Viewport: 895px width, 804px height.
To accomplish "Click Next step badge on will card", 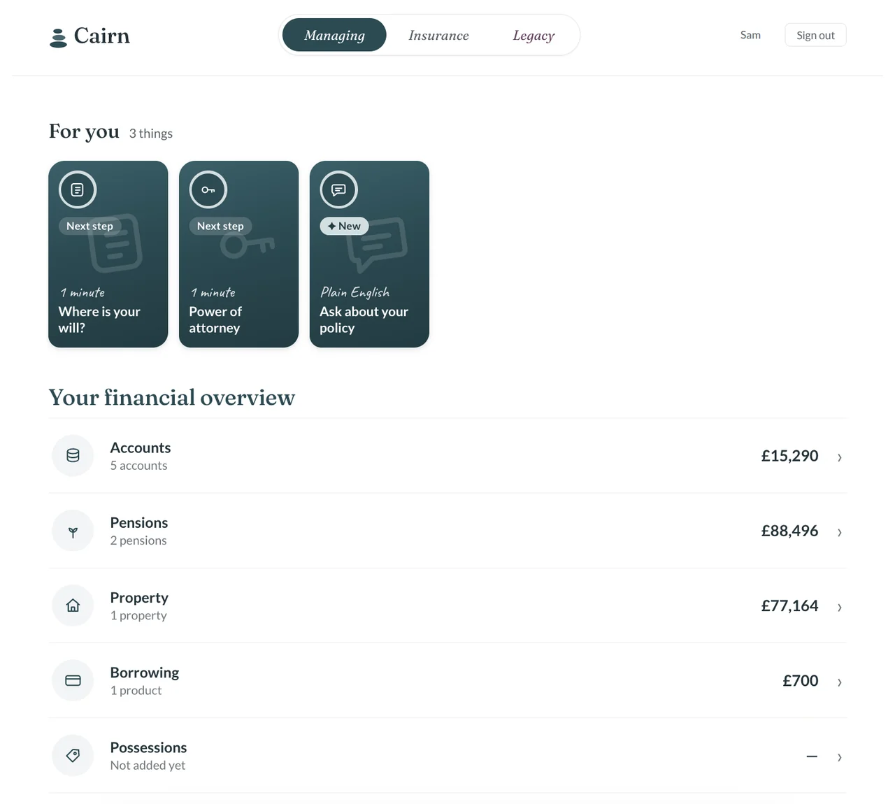I will [x=89, y=226].
